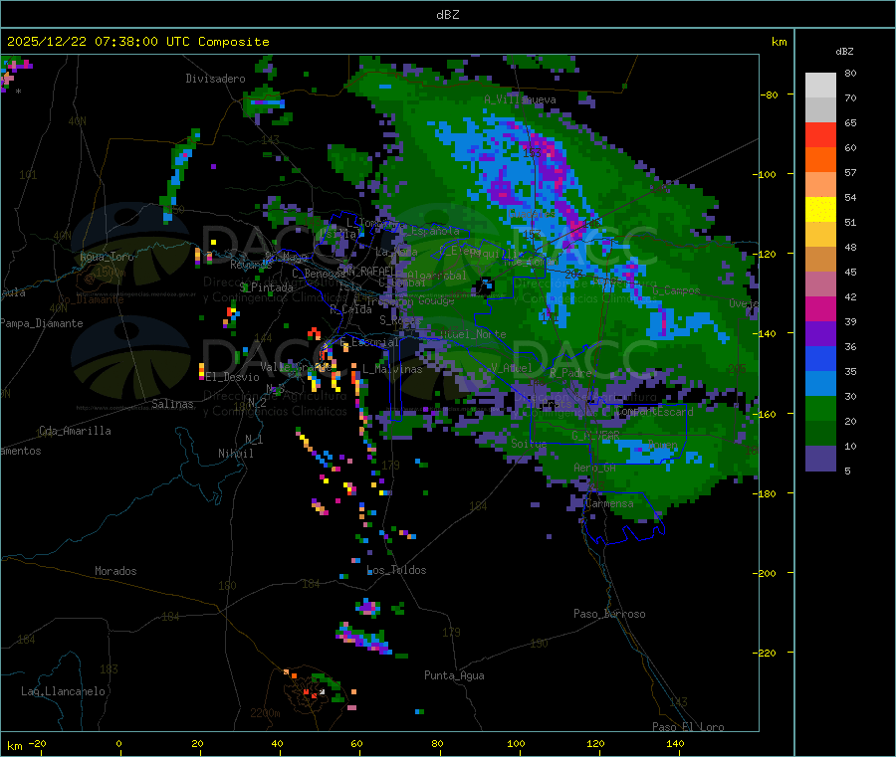Image resolution: width=896 pixels, height=757 pixels.
Task: Click the Soitue map label
Action: [x=529, y=444]
